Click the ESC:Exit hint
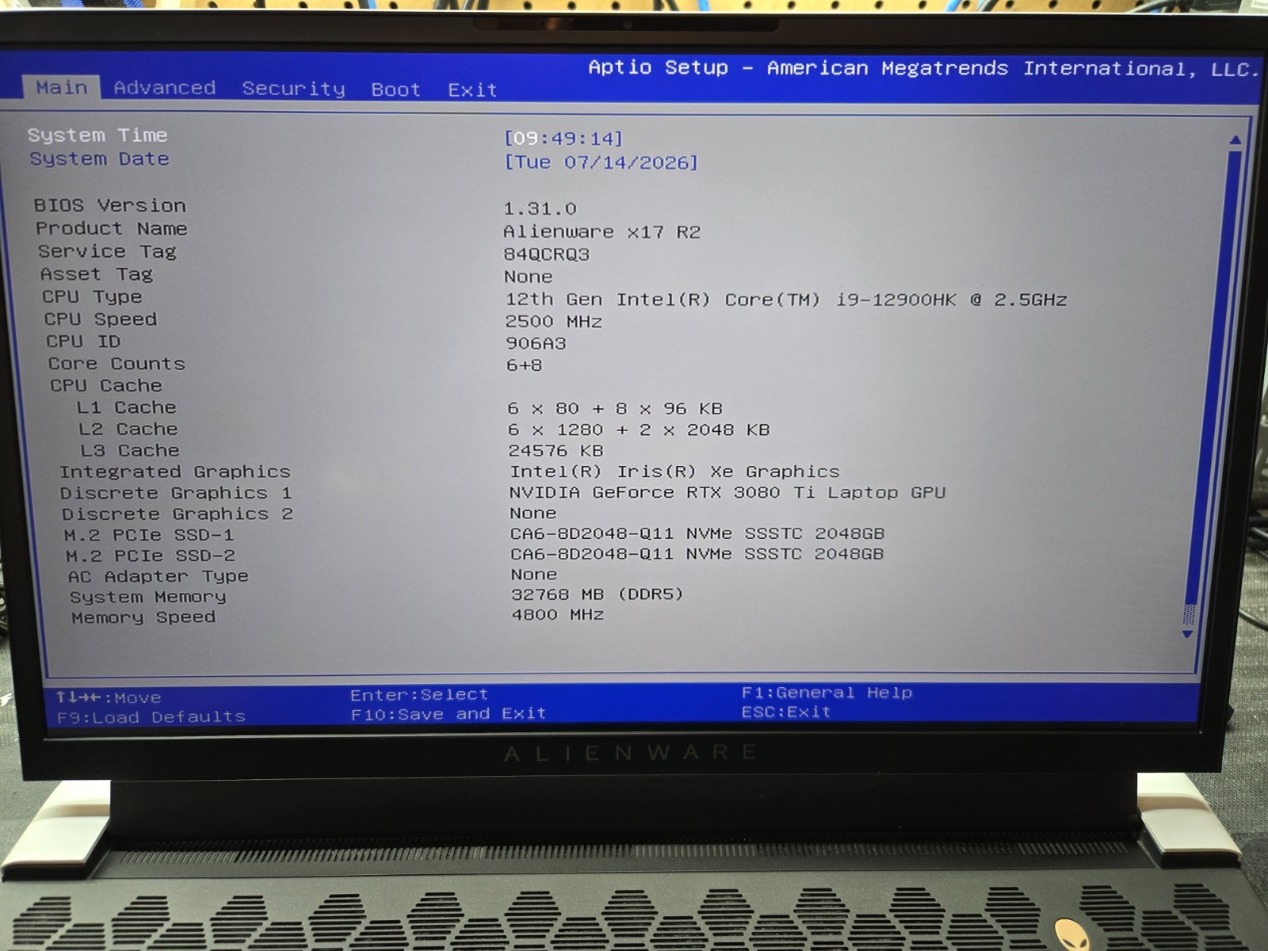Screen dimensions: 1268x951 click(x=785, y=712)
